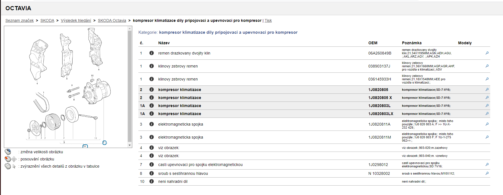Click the Tisk print link
Screen dimensions: 503x195
[268, 20]
